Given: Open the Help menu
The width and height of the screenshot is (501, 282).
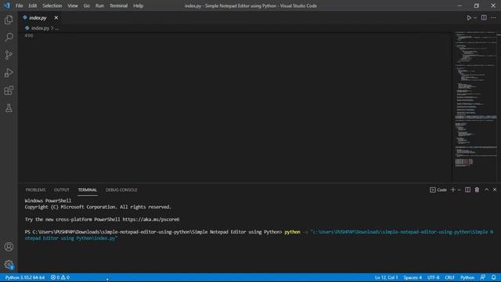Looking at the screenshot, I should 138,5.
